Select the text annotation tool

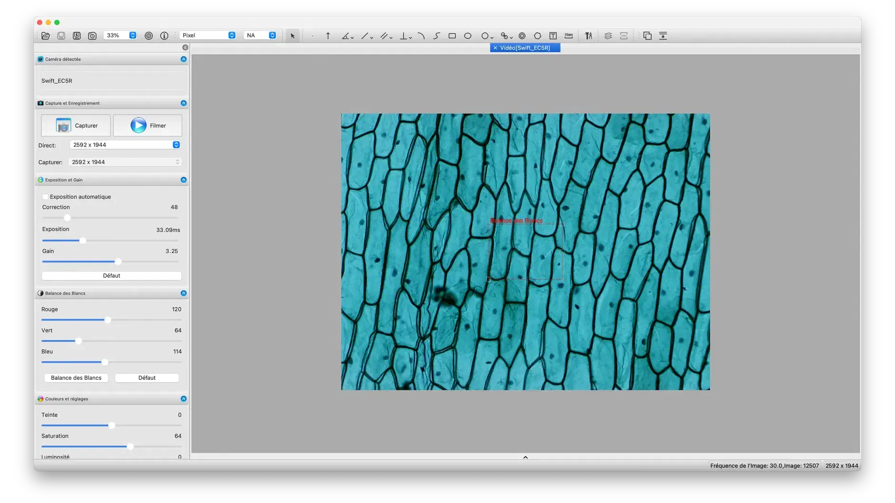pos(553,36)
